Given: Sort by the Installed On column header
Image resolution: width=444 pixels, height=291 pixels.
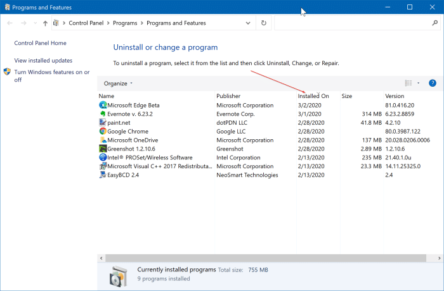Looking at the screenshot, I should click(x=313, y=96).
